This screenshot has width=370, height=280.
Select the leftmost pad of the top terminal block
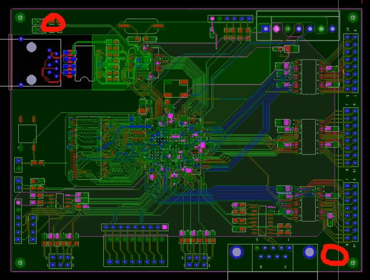coord(266,28)
